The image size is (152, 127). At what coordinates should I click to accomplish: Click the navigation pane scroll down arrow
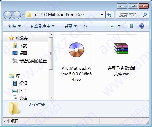coord(51,97)
